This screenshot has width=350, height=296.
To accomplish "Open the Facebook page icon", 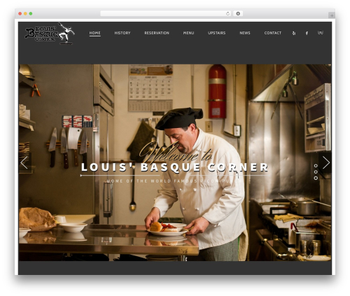I will point(307,34).
